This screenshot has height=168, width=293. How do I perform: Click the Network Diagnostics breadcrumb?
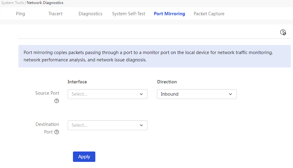45,3
